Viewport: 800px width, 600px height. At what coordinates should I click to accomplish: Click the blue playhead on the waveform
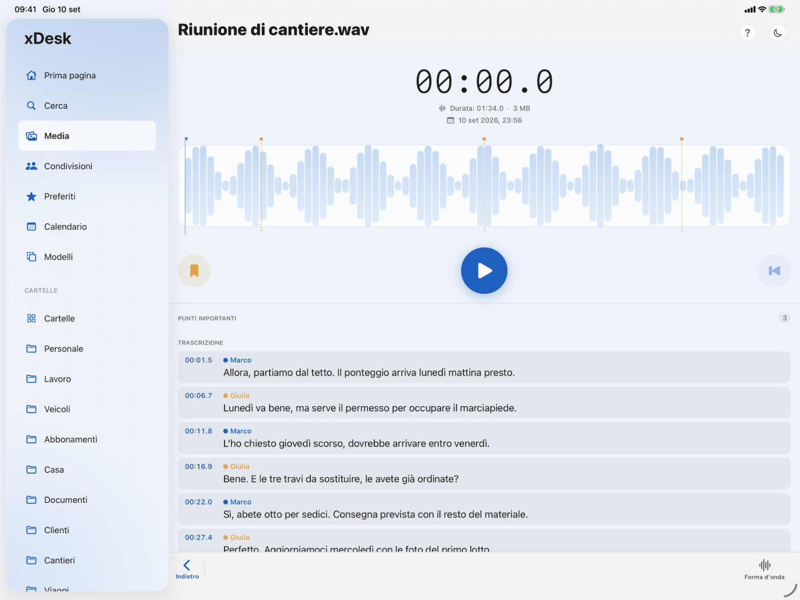[x=186, y=186]
